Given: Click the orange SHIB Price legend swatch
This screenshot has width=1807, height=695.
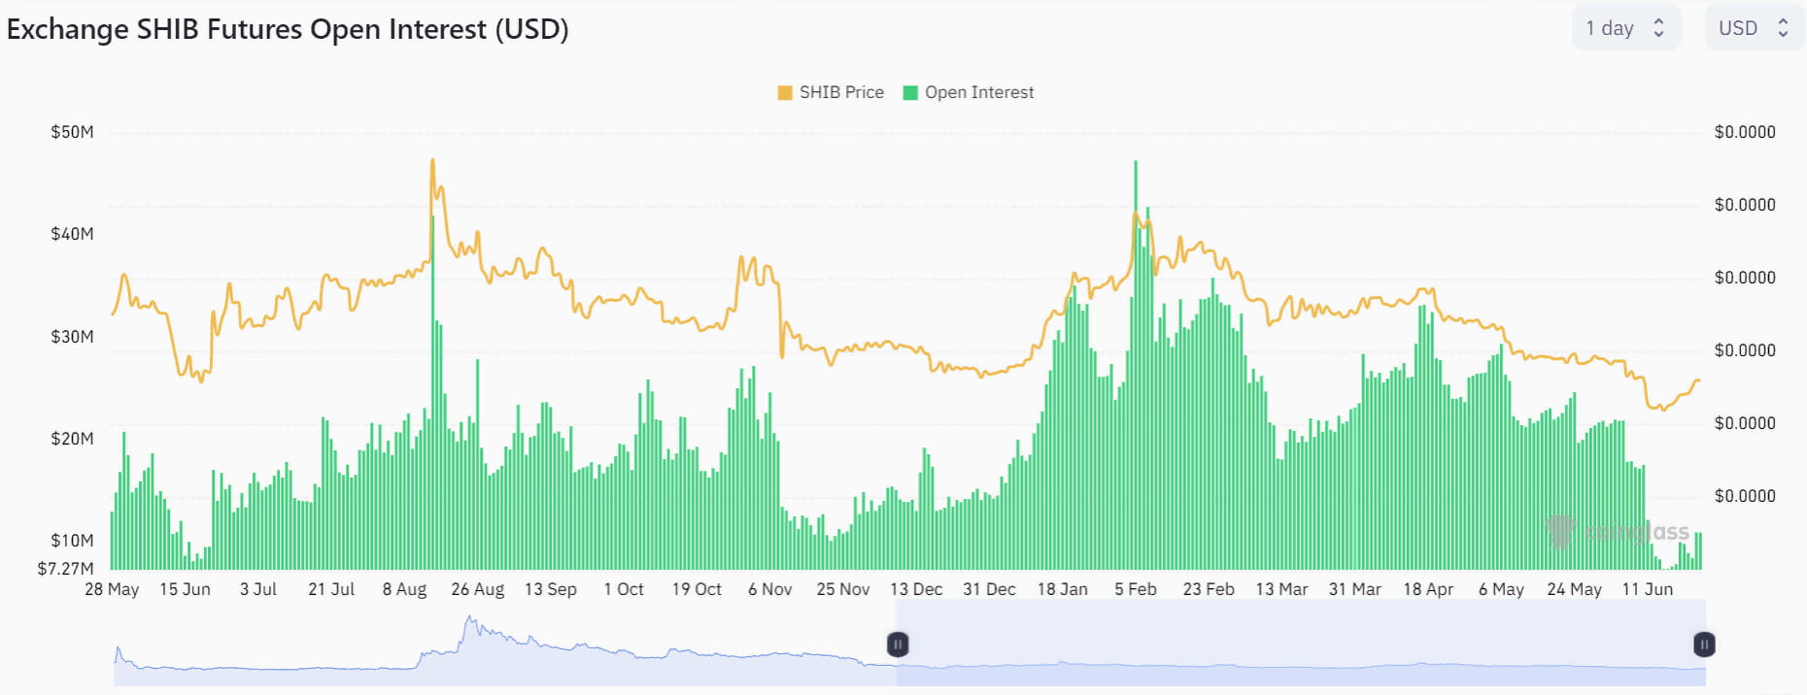Looking at the screenshot, I should coord(785,93).
